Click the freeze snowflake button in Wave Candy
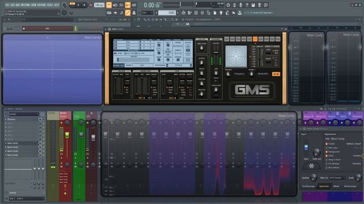This screenshot has width=364, height=204. click(x=311, y=165)
